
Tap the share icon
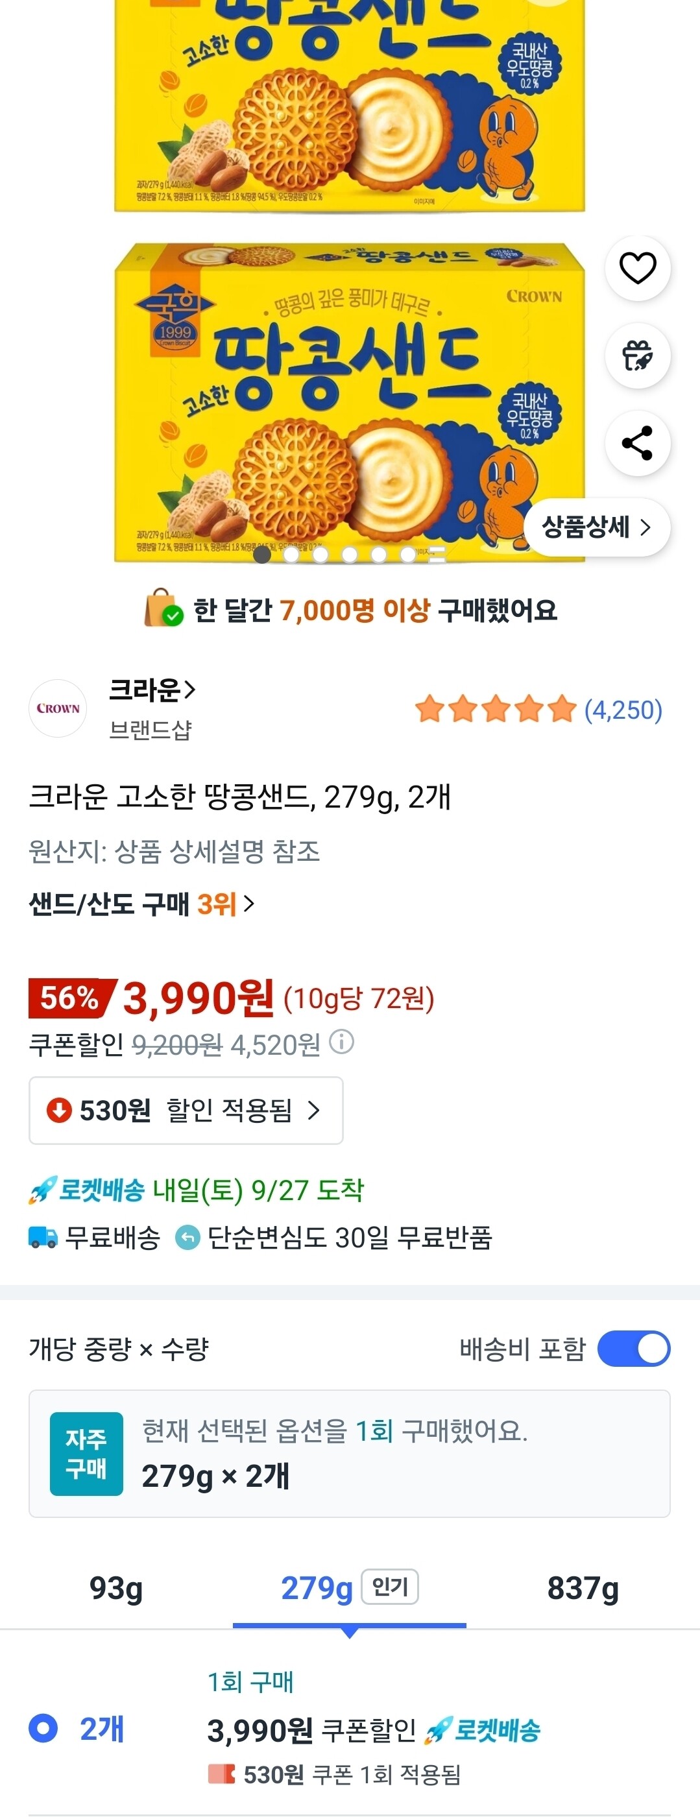[x=637, y=444]
